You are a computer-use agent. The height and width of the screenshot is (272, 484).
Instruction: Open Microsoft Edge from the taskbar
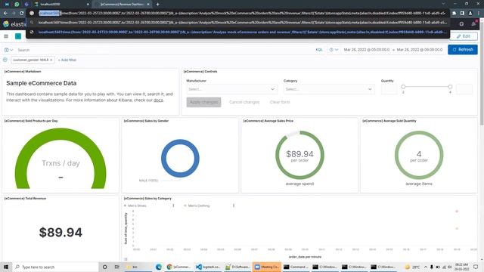(x=159, y=267)
